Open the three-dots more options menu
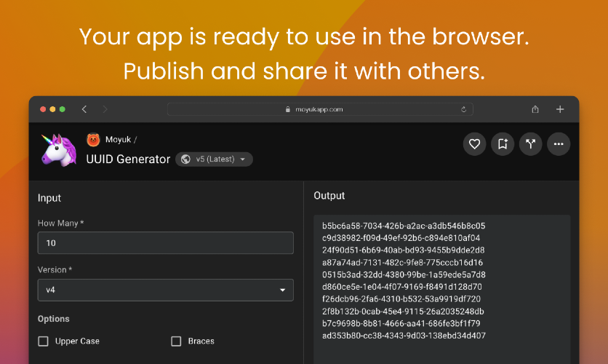608x364 pixels. point(559,144)
